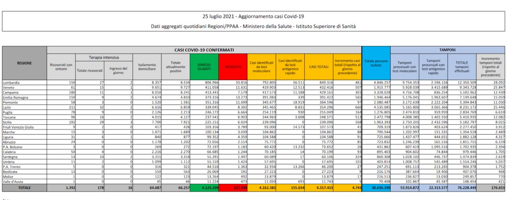The image size is (509, 200).
Task: Click the 'Terapia intensiva' header
Action: [x=104, y=58]
